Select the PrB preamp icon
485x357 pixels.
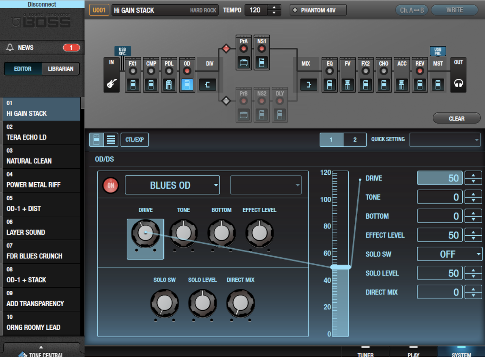[244, 114]
